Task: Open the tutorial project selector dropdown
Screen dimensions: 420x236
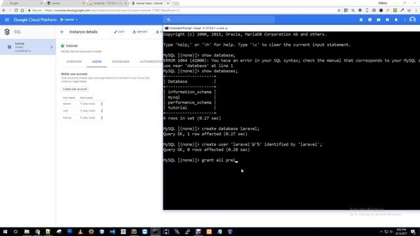Action: point(69,20)
